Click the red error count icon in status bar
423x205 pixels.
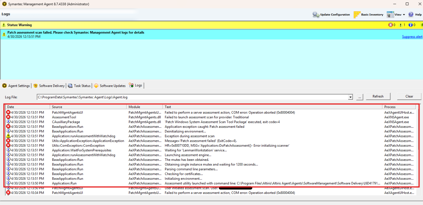[390, 25]
